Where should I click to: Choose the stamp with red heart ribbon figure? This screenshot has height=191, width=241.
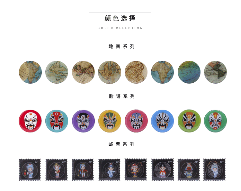click(136, 169)
